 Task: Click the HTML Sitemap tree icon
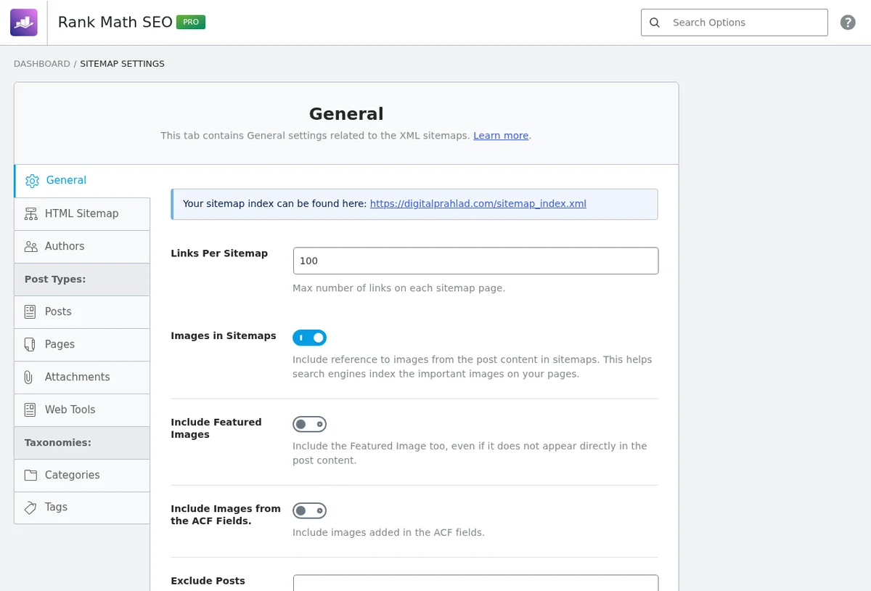click(30, 213)
